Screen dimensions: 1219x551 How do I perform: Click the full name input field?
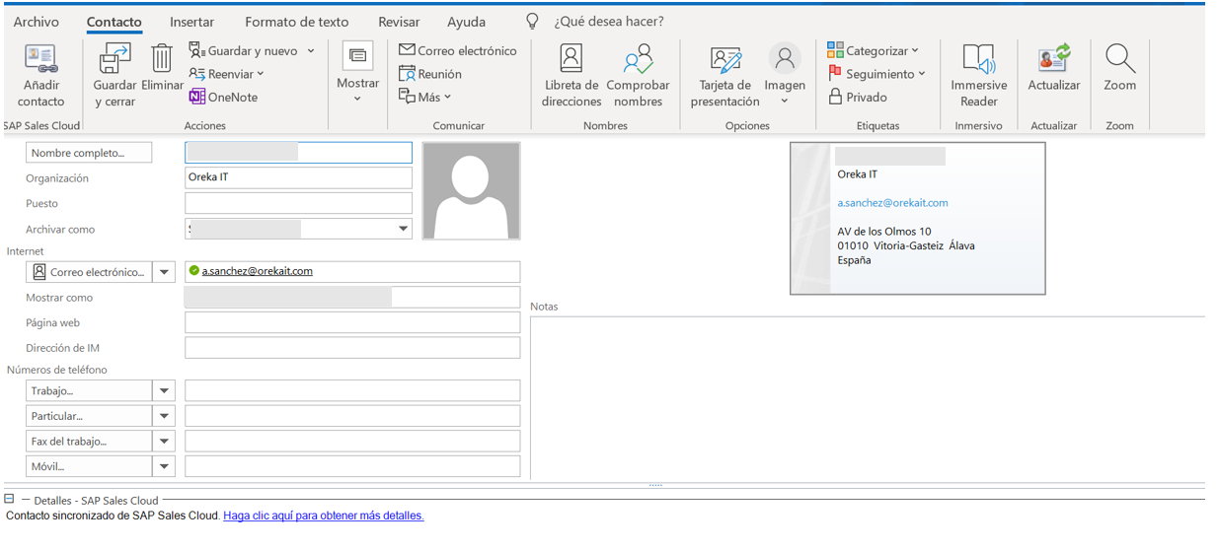(298, 153)
